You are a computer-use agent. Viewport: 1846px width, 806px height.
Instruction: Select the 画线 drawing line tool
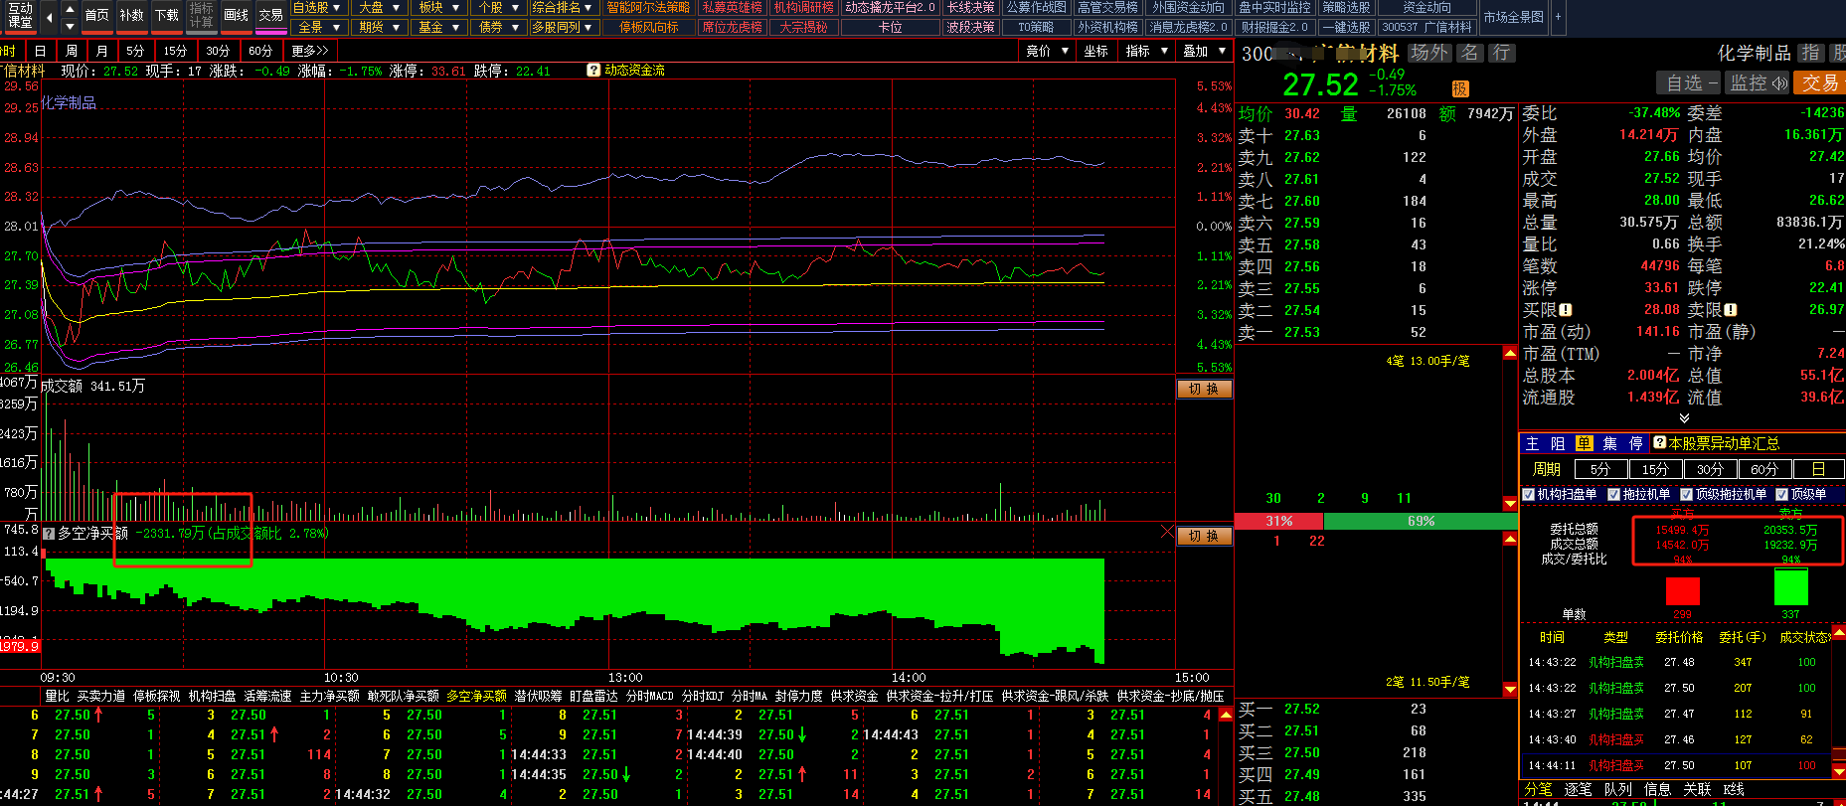[237, 15]
